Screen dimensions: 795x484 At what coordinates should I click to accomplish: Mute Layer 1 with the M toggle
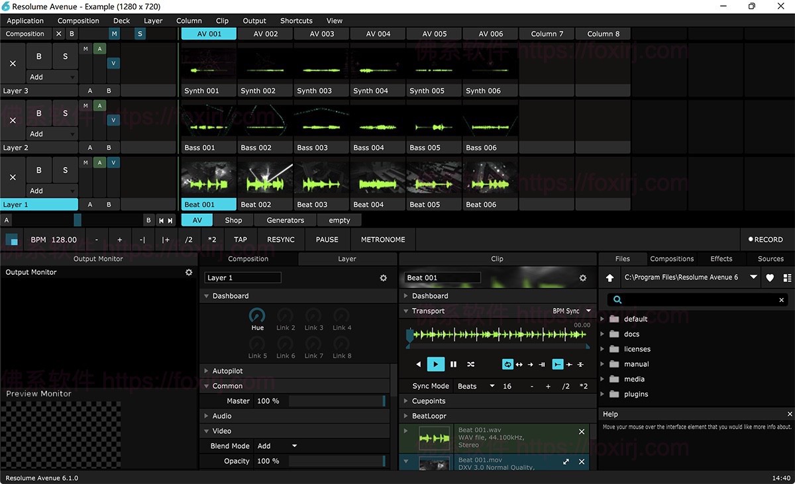click(x=84, y=162)
